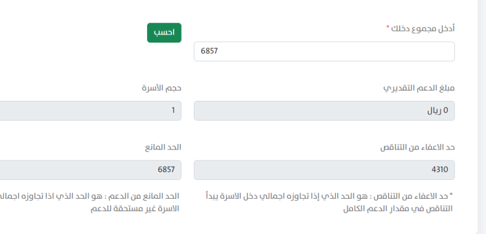This screenshot has height=234, width=486.
Task: Click the exemption limit field showing 4310
Action: tap(324, 170)
